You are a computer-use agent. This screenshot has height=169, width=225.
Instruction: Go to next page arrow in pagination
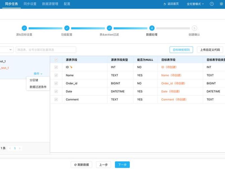pos(20,148)
